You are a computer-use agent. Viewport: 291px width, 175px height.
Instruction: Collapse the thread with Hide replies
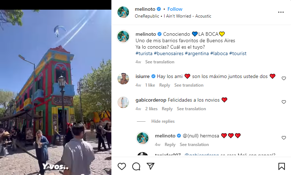click(163, 121)
